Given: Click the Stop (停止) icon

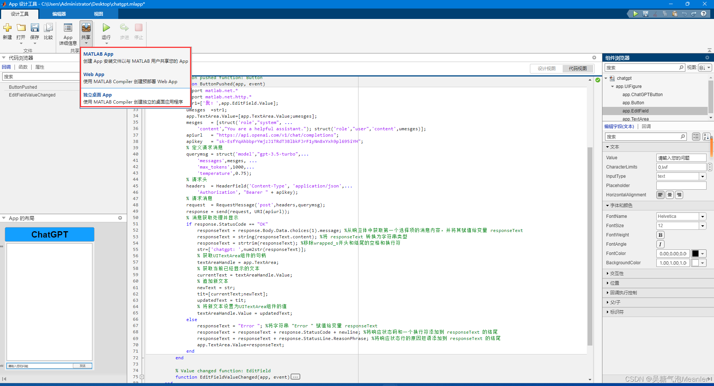Looking at the screenshot, I should (x=139, y=28).
